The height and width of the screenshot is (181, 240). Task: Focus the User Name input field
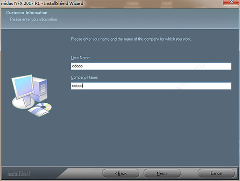pos(151,66)
